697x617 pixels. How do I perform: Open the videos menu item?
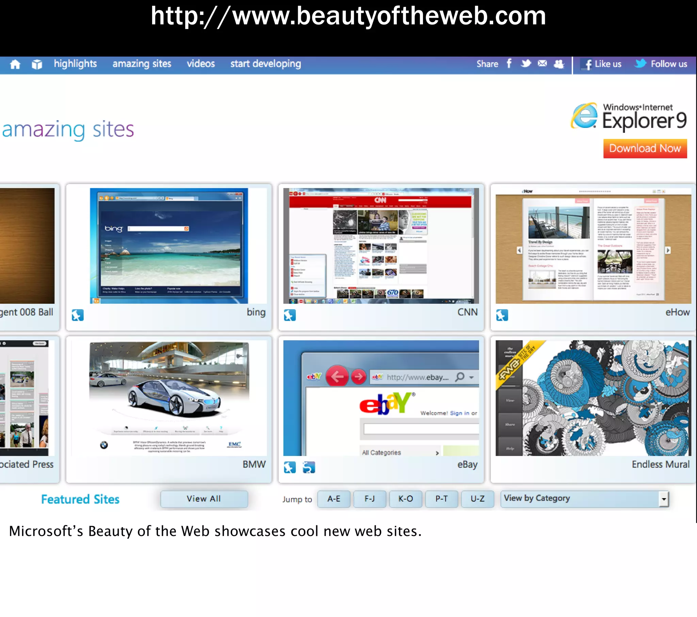[201, 64]
